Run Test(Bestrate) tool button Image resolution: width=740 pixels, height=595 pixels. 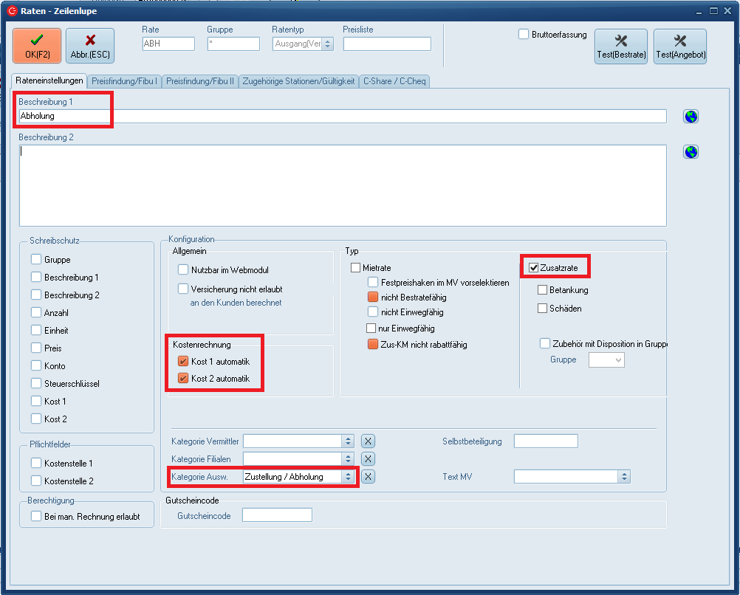pyautogui.click(x=620, y=47)
